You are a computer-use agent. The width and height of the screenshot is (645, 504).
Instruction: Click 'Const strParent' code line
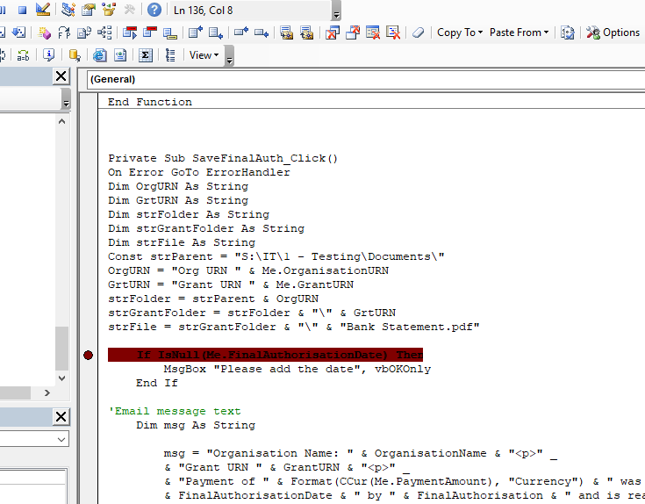coord(276,256)
